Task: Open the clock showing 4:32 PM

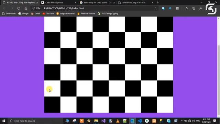Action: (206, 121)
